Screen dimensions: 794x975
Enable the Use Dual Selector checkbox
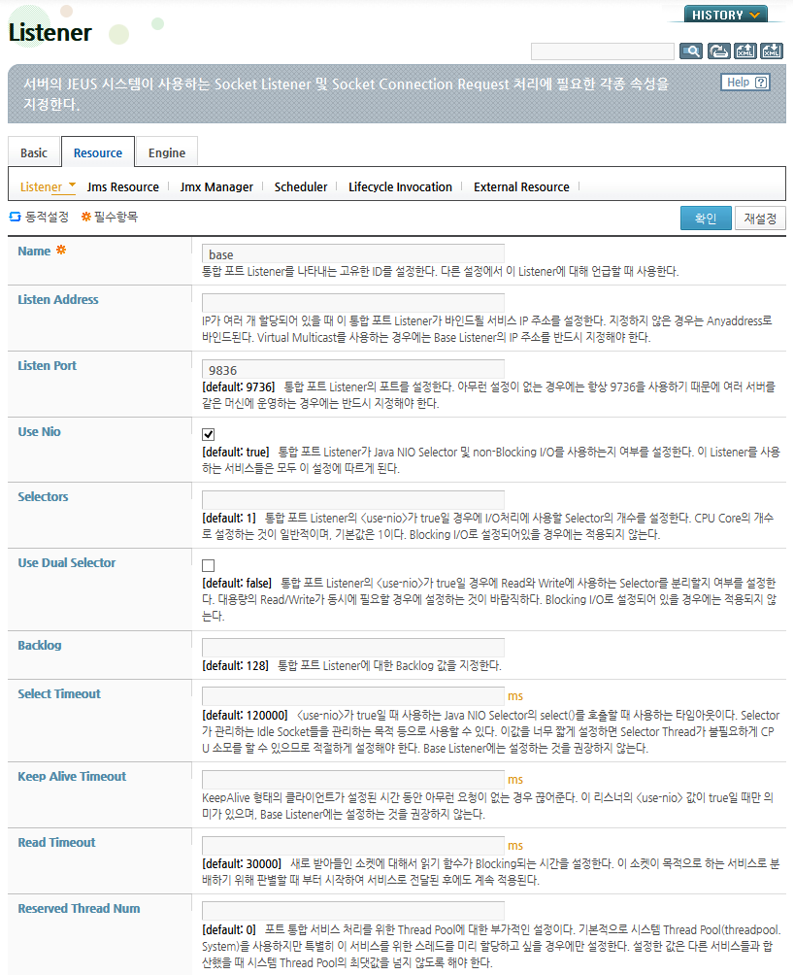coord(208,565)
